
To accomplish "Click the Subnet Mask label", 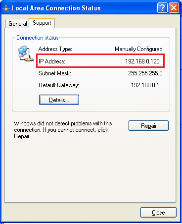I will tap(55, 73).
